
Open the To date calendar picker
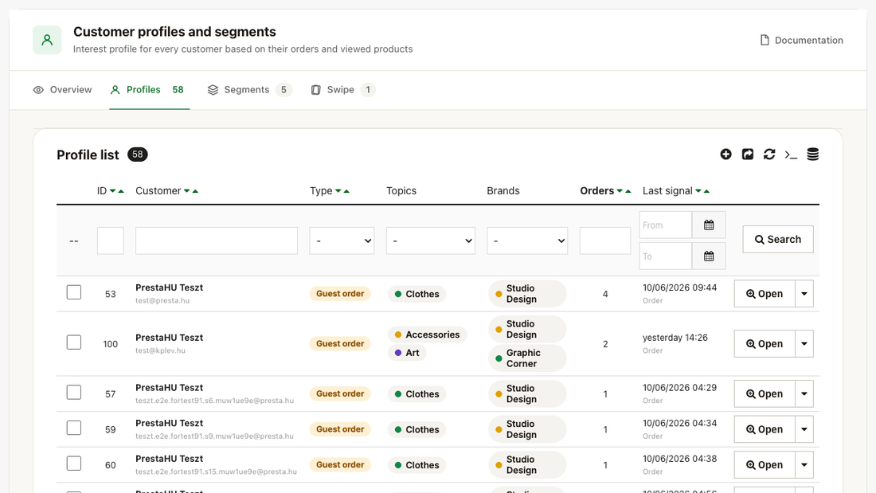pyautogui.click(x=709, y=256)
